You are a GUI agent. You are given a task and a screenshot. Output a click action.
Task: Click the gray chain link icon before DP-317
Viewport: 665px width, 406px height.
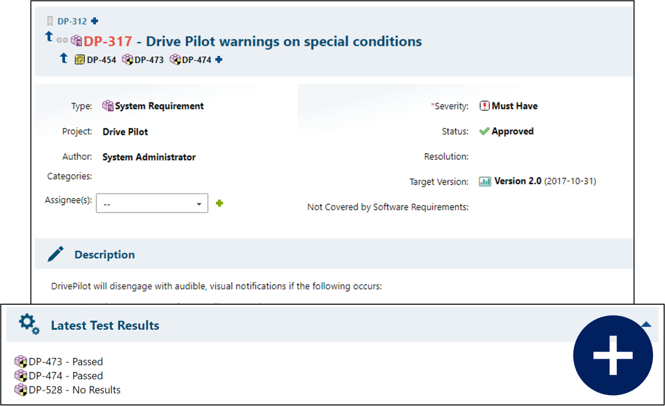(62, 40)
